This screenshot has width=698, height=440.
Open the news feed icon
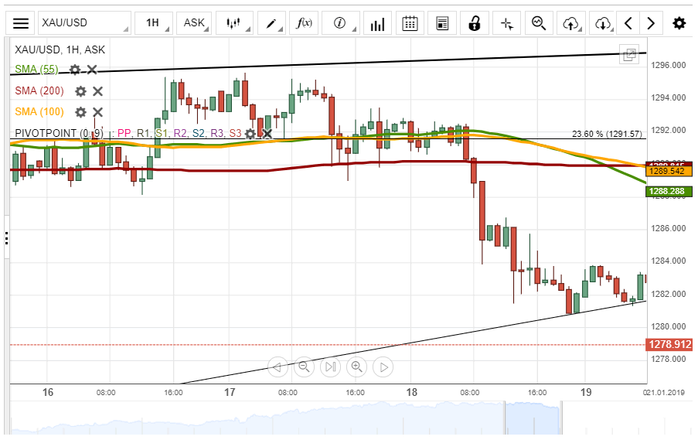tap(442, 23)
